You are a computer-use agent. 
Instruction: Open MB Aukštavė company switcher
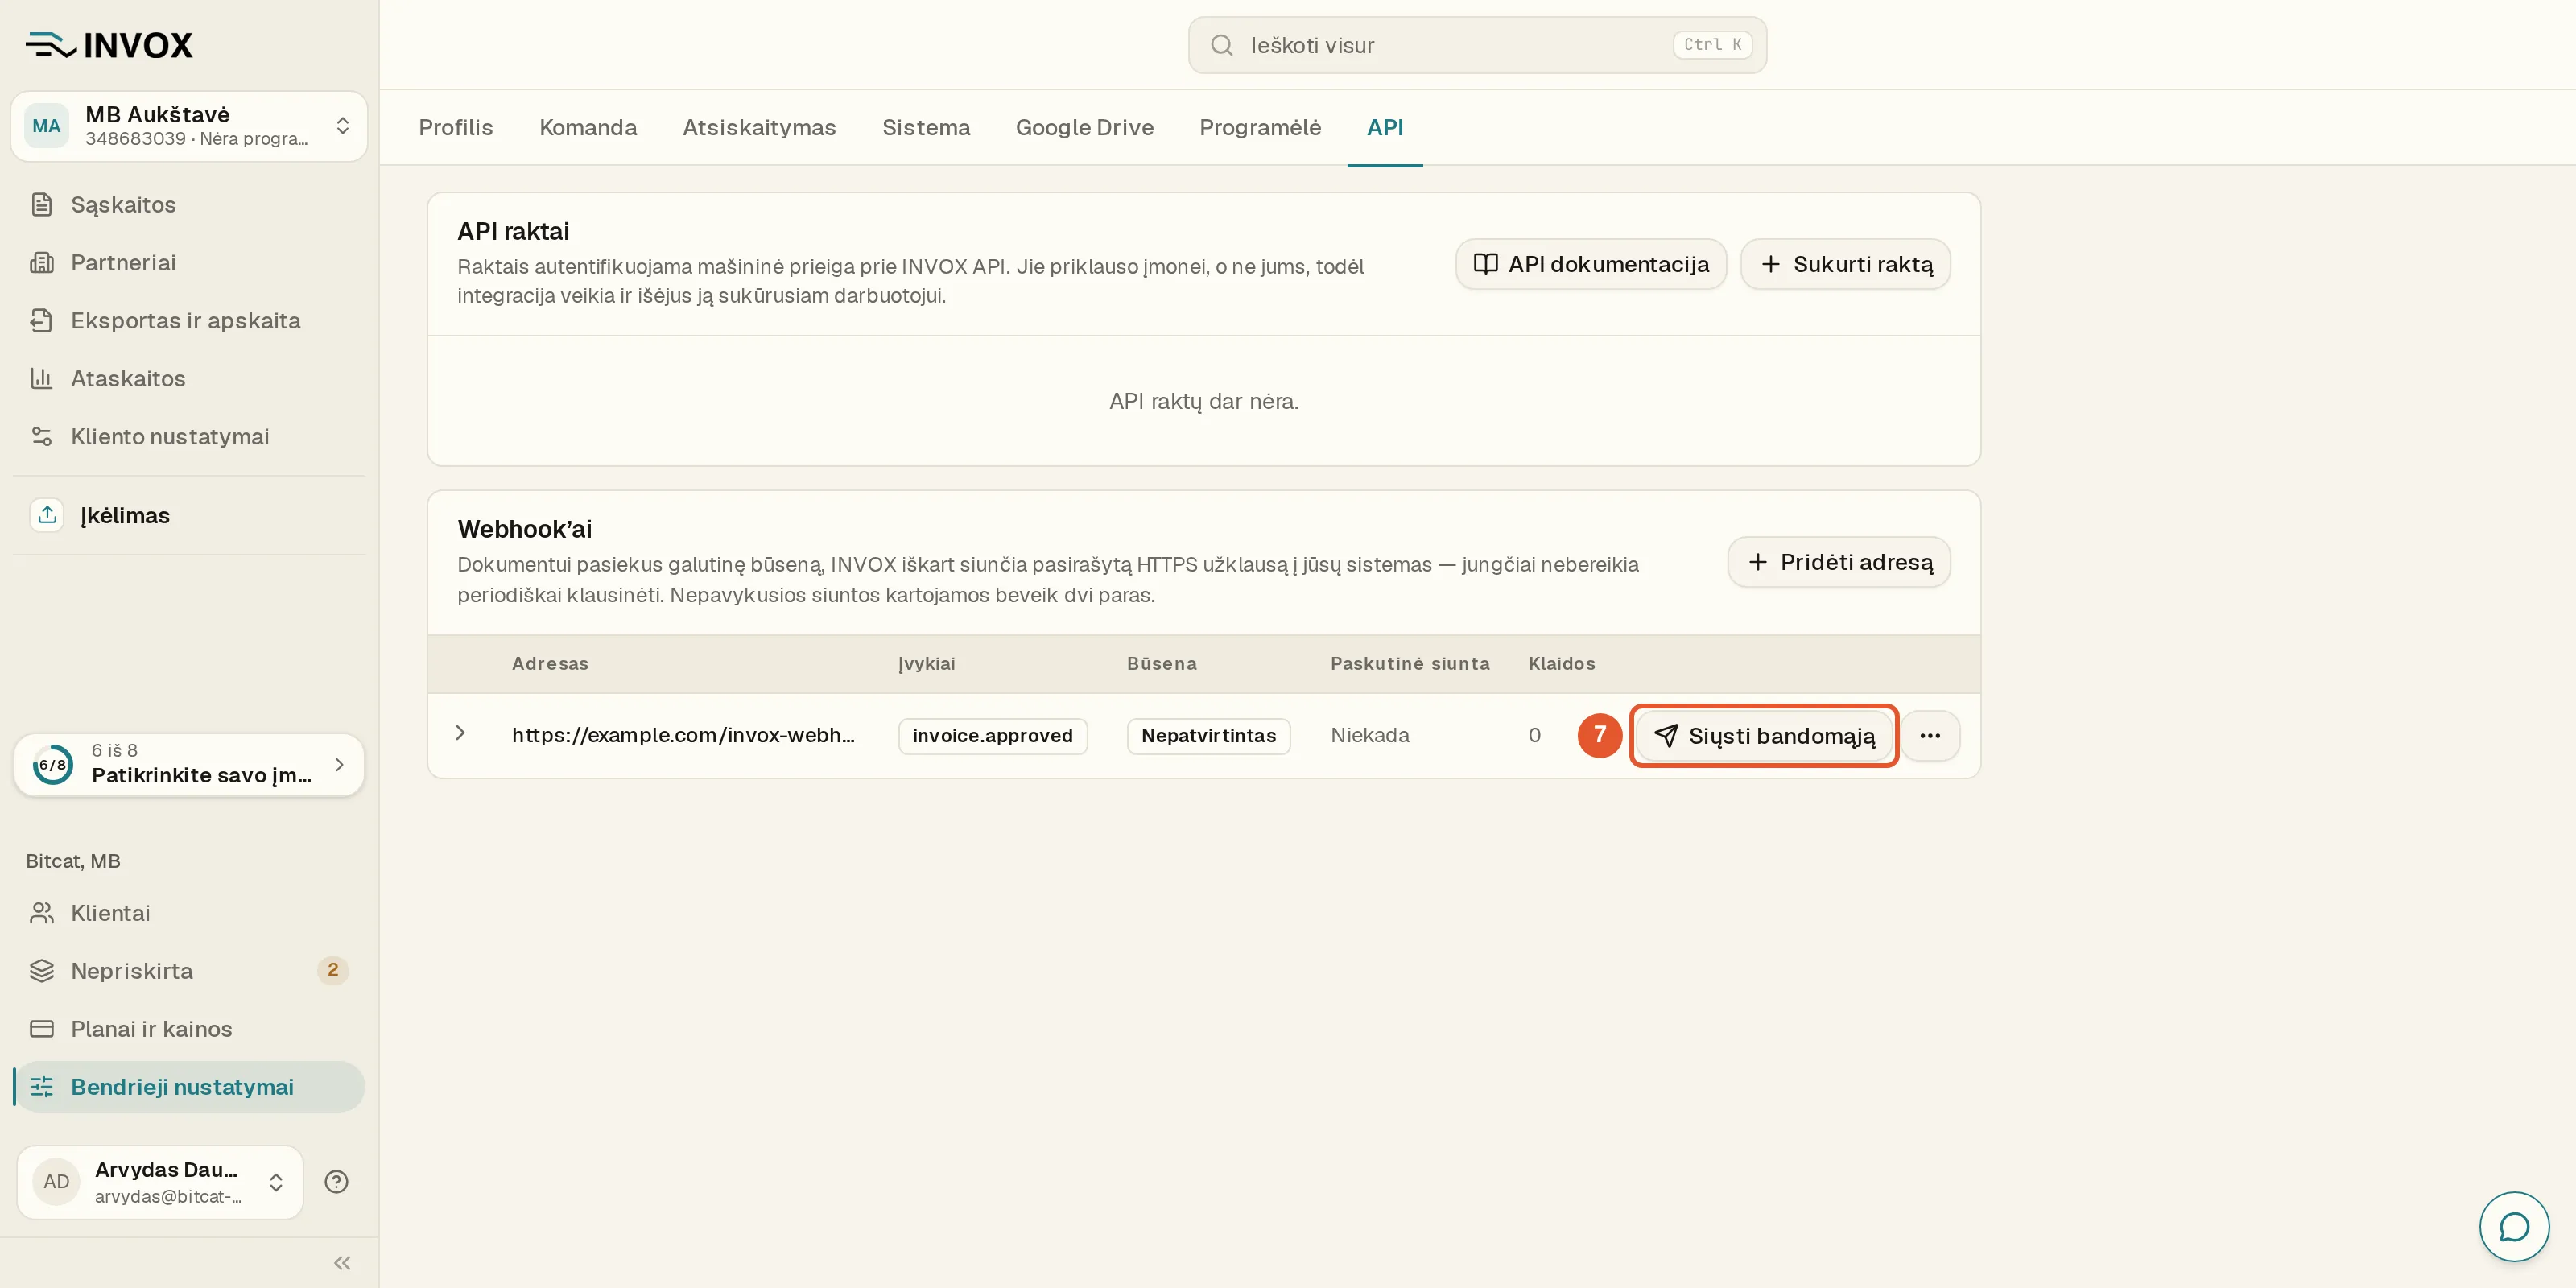[189, 126]
